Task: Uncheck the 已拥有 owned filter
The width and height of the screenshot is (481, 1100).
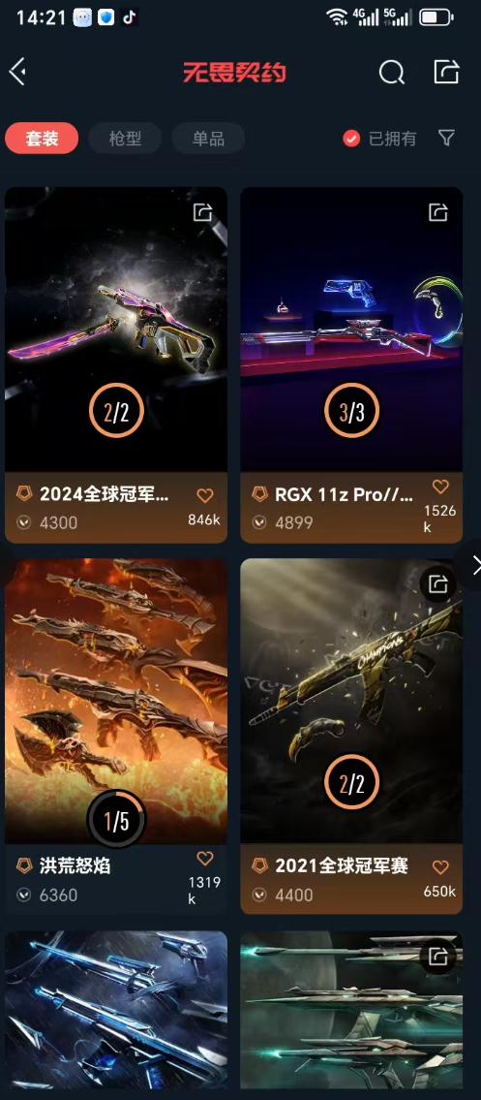Action: click(351, 139)
